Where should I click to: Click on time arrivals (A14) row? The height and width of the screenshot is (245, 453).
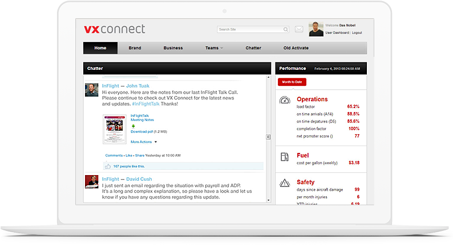[x=328, y=114]
